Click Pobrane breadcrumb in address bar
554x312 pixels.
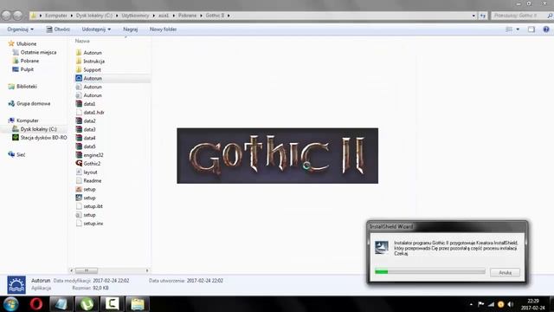pos(187,16)
